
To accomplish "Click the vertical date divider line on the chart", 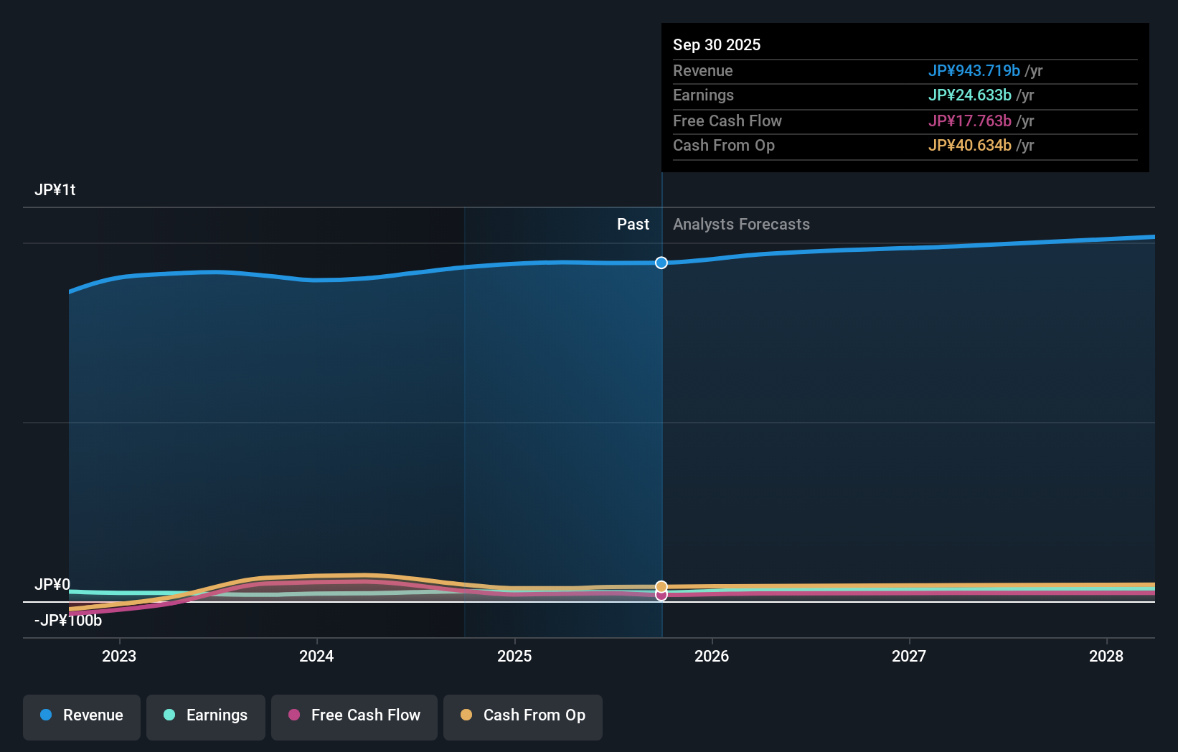I will (661, 431).
